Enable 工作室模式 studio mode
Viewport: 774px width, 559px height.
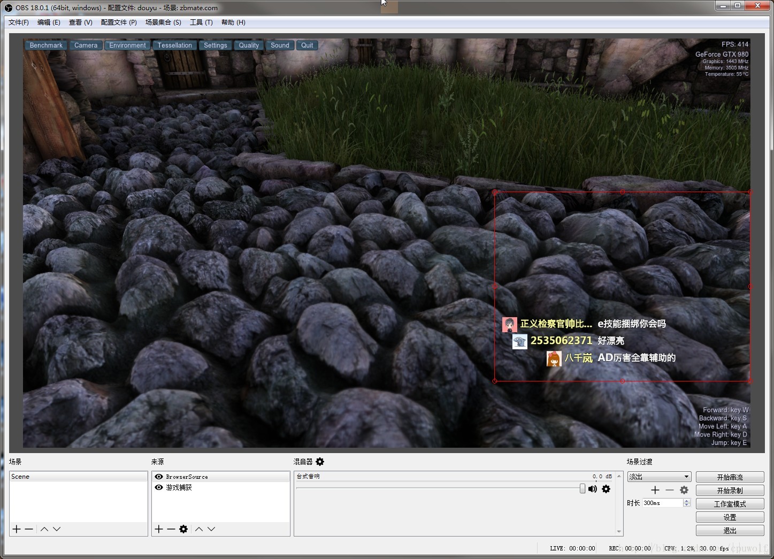(730, 504)
